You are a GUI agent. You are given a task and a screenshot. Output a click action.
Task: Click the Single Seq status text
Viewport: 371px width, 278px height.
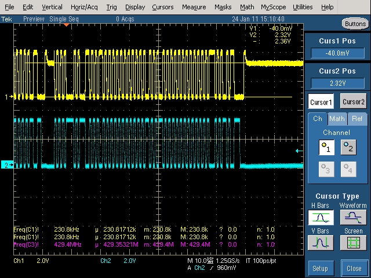tap(64, 19)
